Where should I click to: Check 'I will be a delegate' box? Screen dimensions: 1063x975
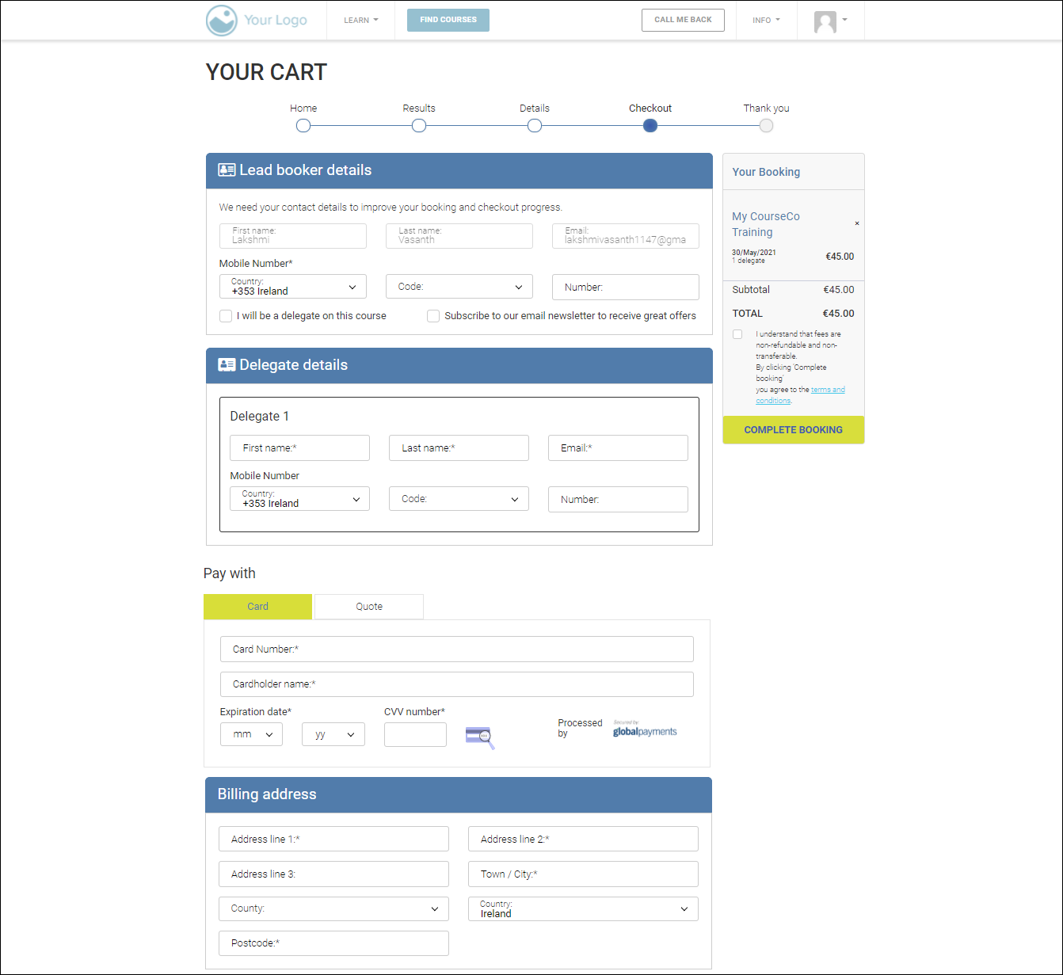[x=226, y=316]
